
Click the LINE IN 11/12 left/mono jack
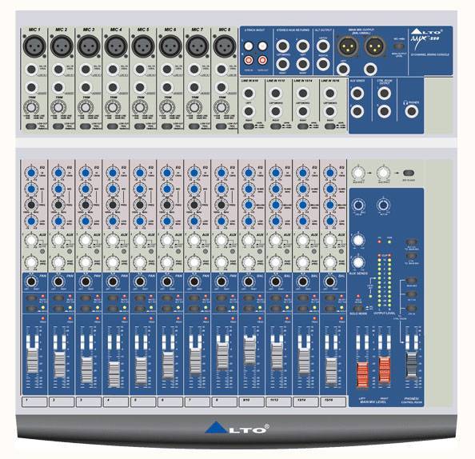[276, 94]
